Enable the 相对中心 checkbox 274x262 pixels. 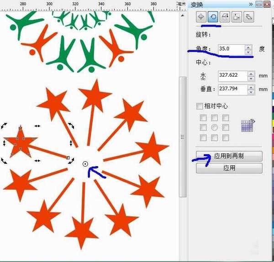point(199,106)
